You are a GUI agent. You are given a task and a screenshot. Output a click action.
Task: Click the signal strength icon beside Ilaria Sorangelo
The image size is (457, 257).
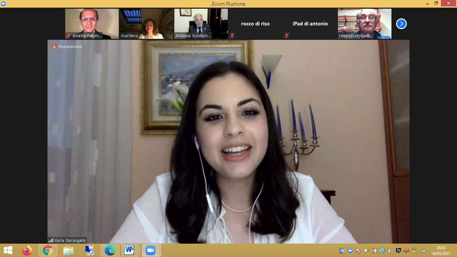pyautogui.click(x=51, y=240)
